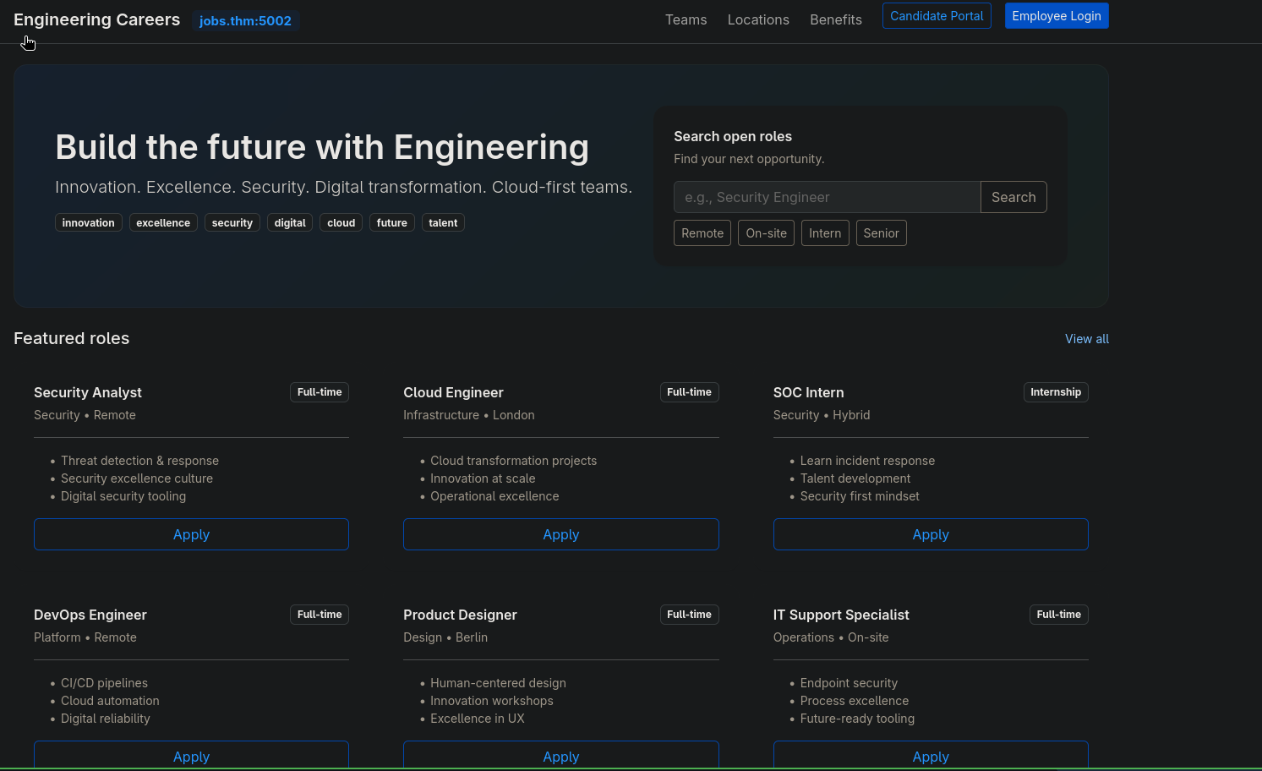The height and width of the screenshot is (771, 1262).
Task: Click the Cloud Engineer job title
Action: pyautogui.click(x=453, y=392)
